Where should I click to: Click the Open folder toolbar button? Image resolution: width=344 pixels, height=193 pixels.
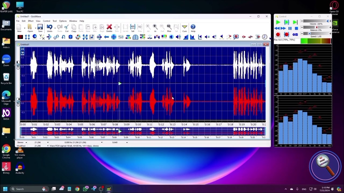pyautogui.click(x=30, y=28)
